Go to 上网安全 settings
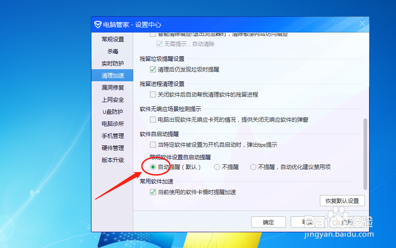Image resolution: width=396 pixels, height=248 pixels. pyautogui.click(x=113, y=100)
